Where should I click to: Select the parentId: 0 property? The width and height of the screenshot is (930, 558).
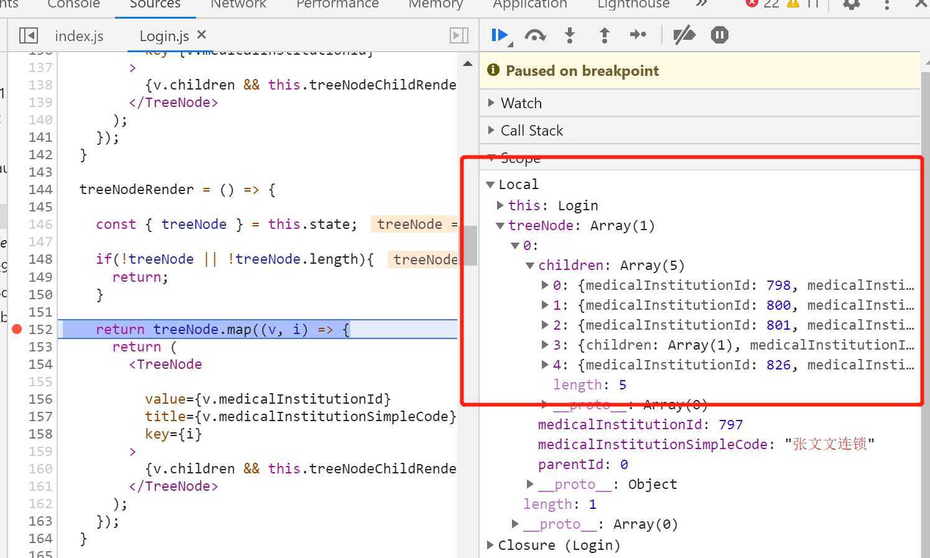pyautogui.click(x=583, y=465)
